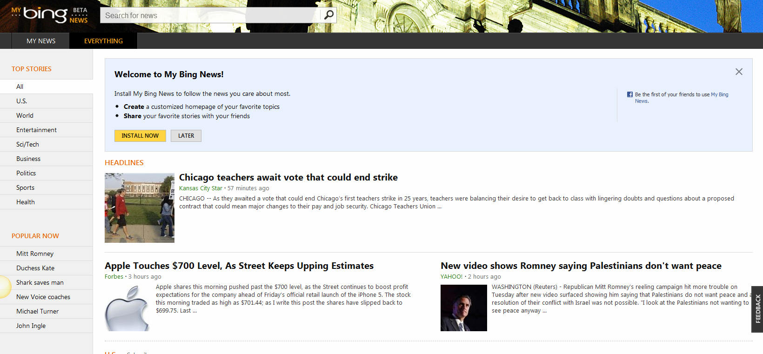The height and width of the screenshot is (354, 763).
Task: Open the Forbes source link
Action: 114,277
